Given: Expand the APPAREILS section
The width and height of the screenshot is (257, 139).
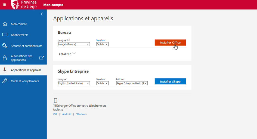Looking at the screenshot, I should [67, 54].
